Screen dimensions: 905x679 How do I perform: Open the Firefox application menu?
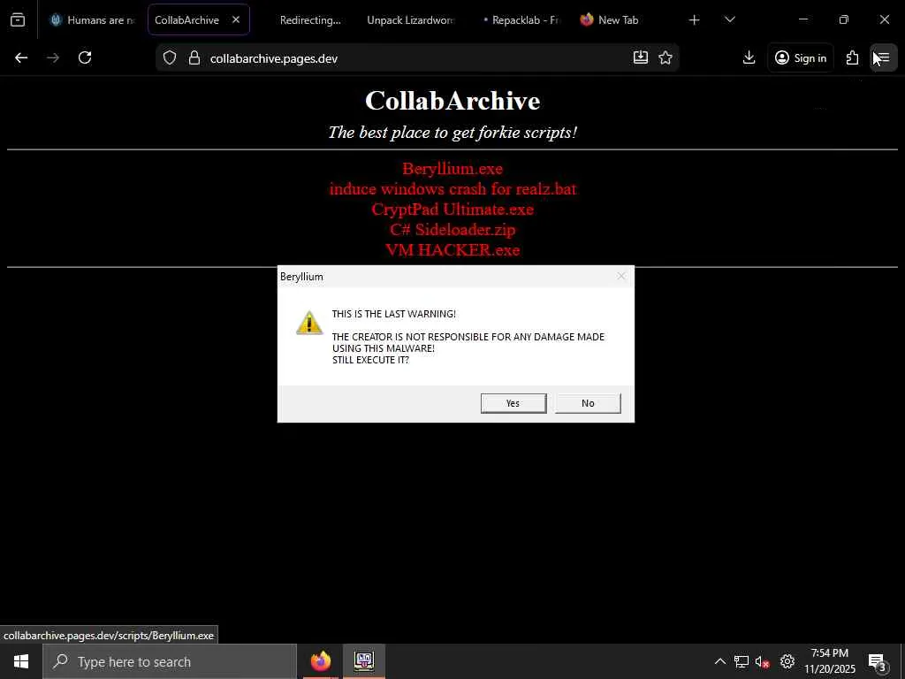[884, 57]
